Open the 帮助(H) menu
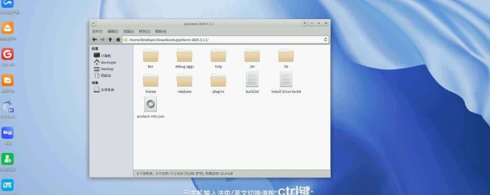The image size is (490, 195). (x=160, y=31)
